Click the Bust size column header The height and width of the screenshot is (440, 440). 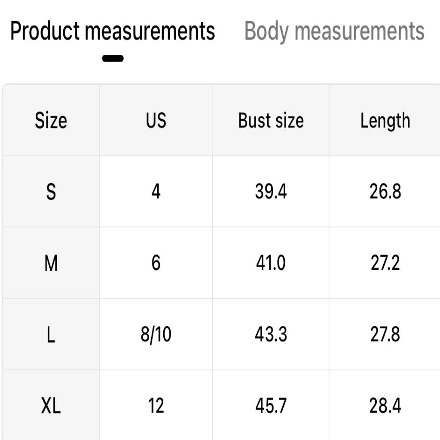click(271, 120)
